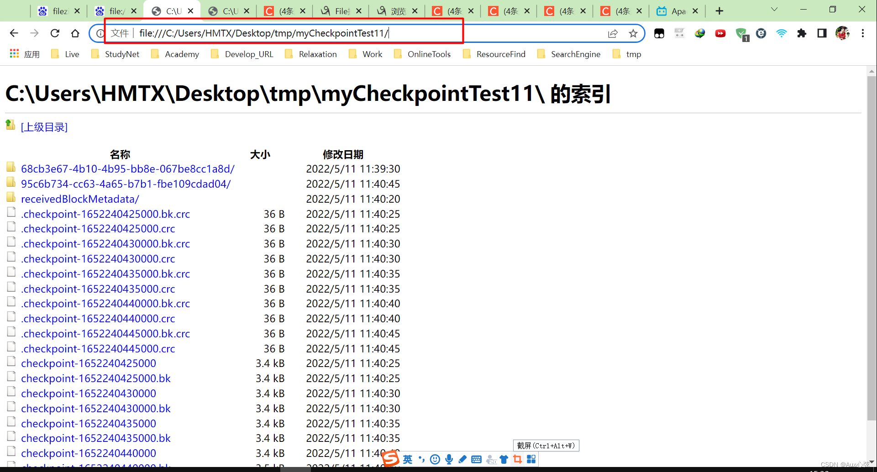
Task: Reload the current page
Action: pyautogui.click(x=55, y=33)
